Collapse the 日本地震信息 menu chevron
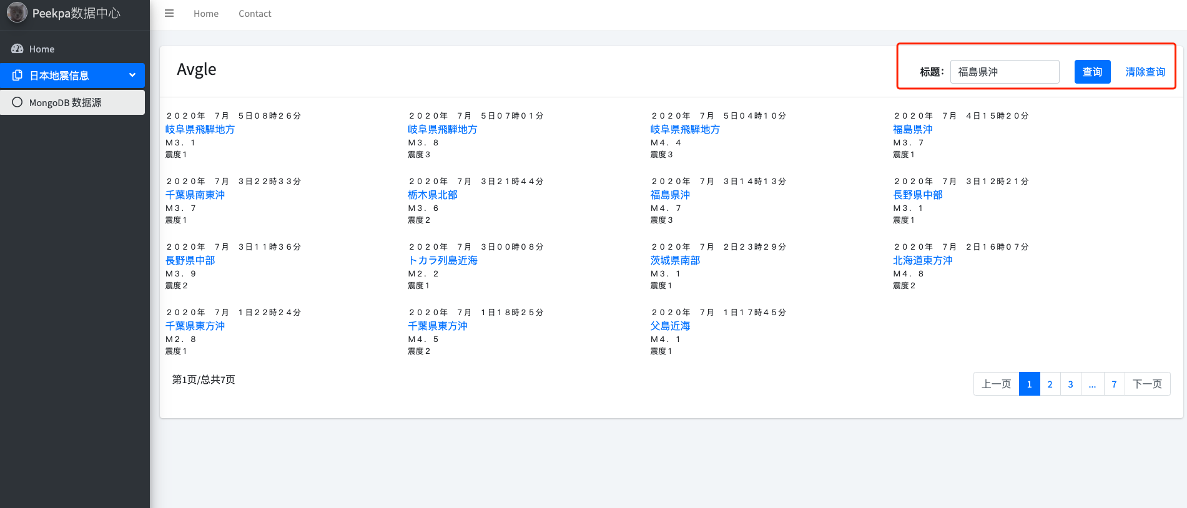This screenshot has width=1187, height=508. (132, 76)
